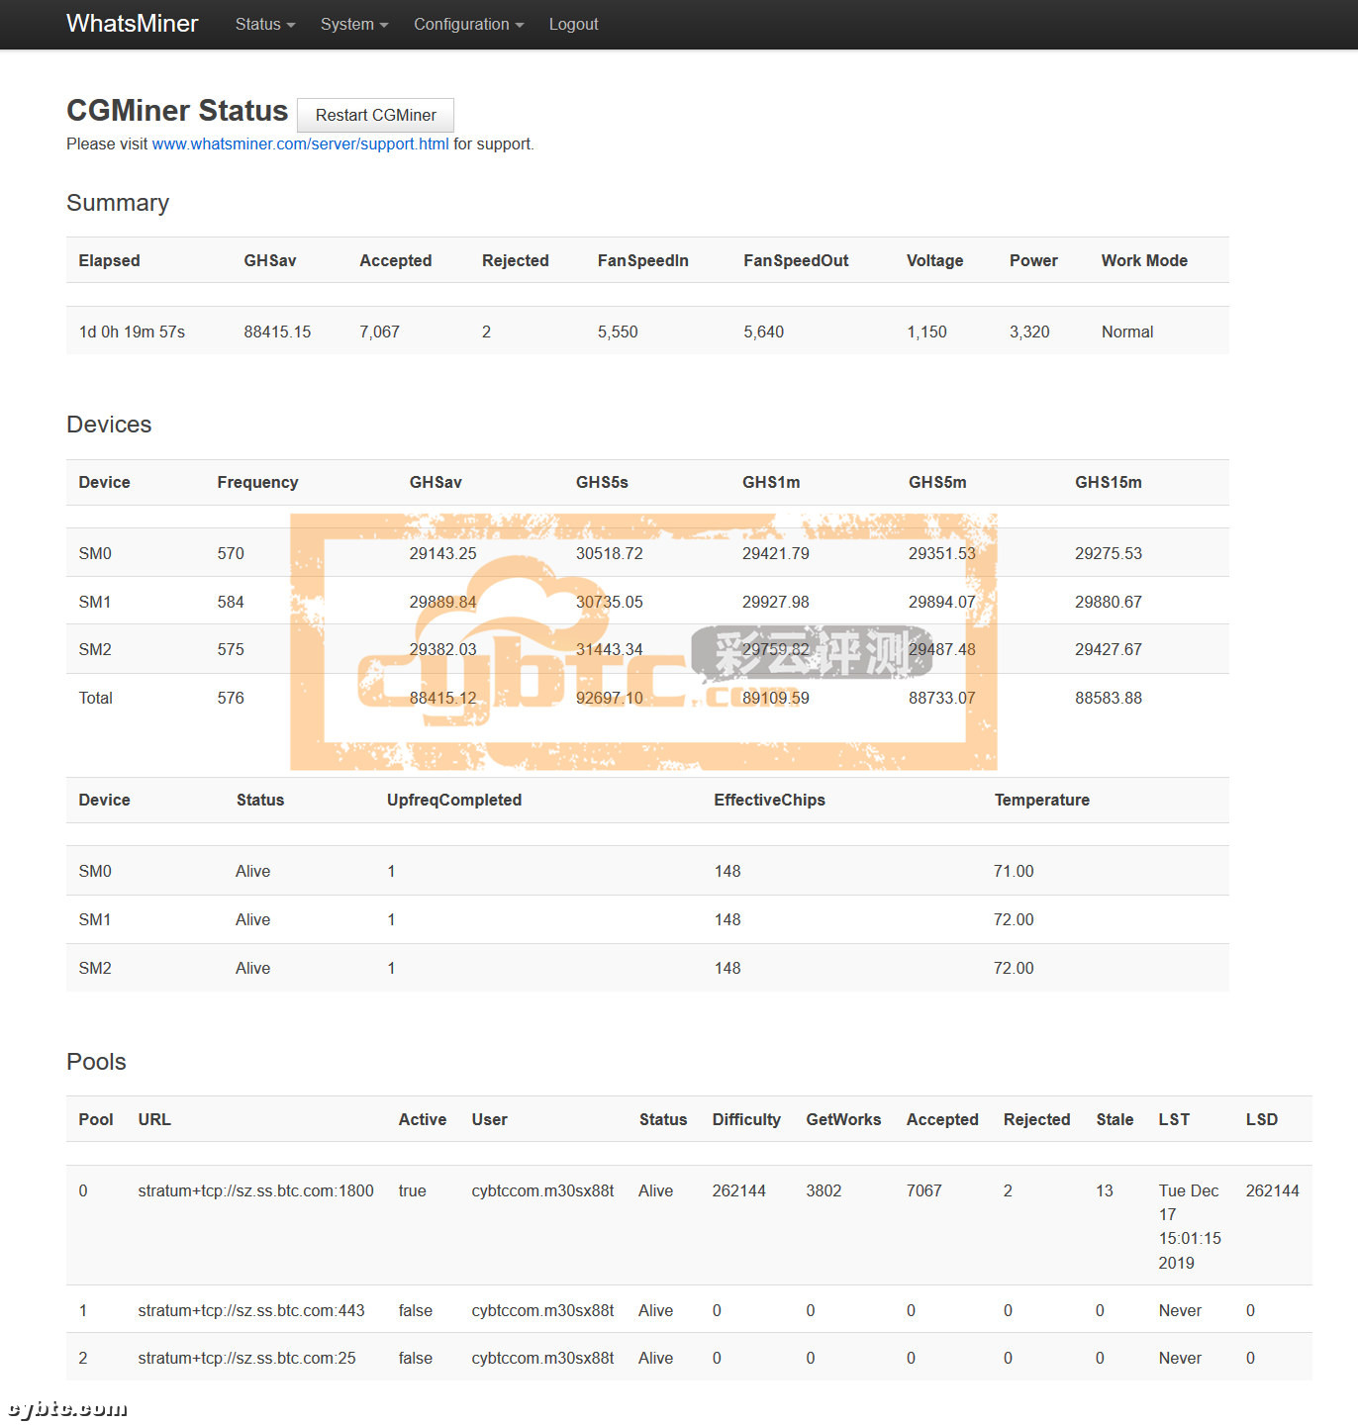Screen dimensions: 1358x1425
Task: Click Work Mode value Normal
Action: 1127,332
